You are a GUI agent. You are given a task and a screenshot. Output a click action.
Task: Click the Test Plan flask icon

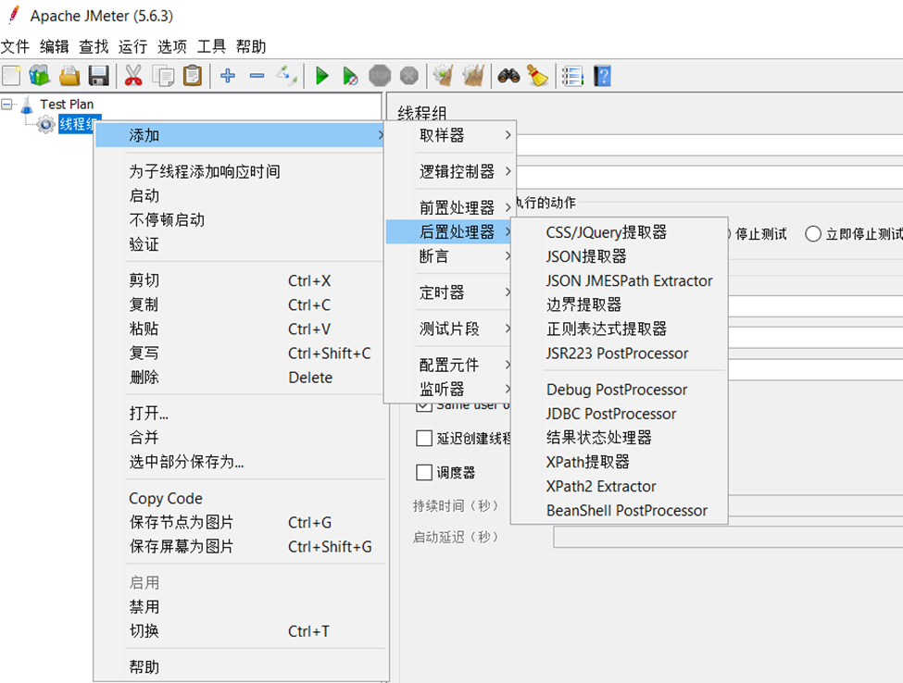click(27, 105)
